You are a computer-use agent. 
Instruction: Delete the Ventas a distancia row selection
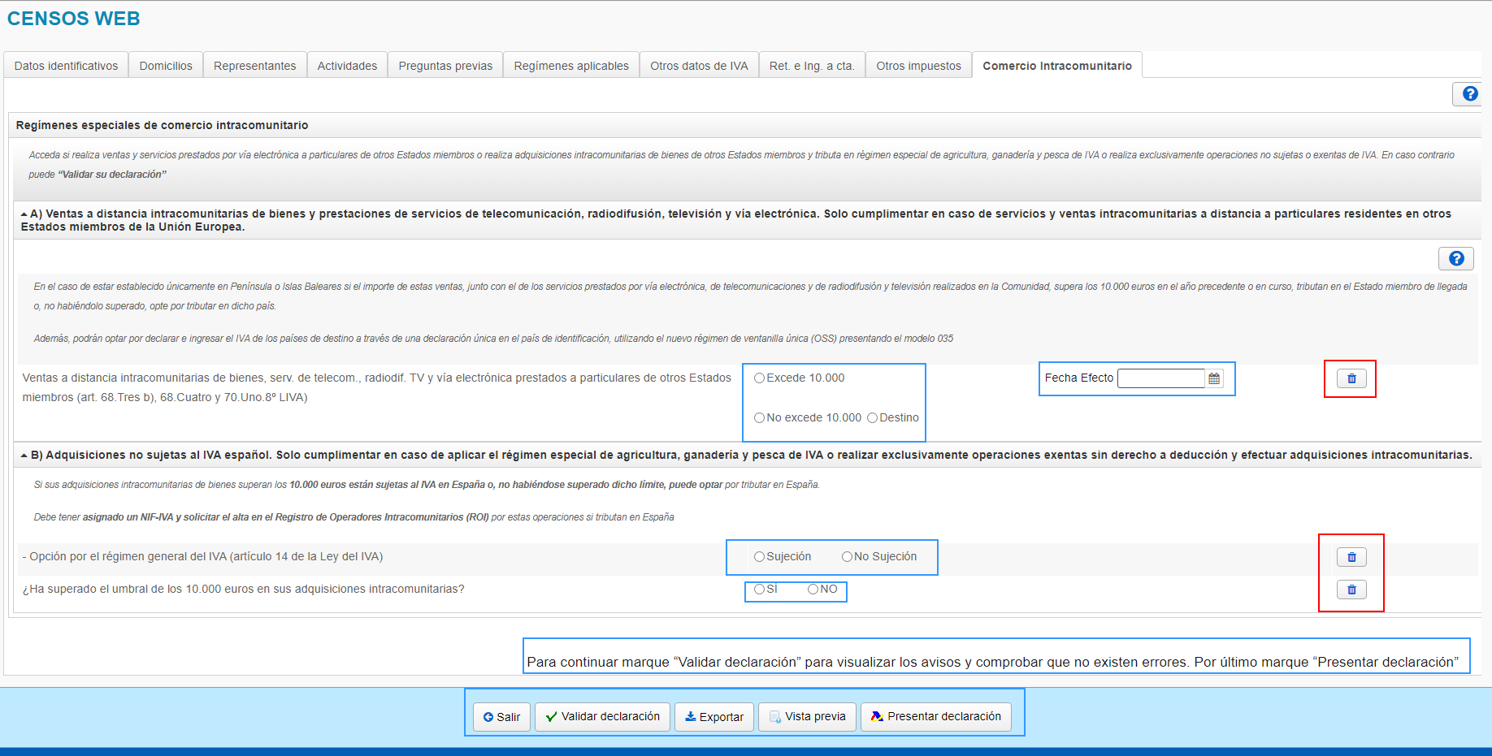pyautogui.click(x=1351, y=378)
